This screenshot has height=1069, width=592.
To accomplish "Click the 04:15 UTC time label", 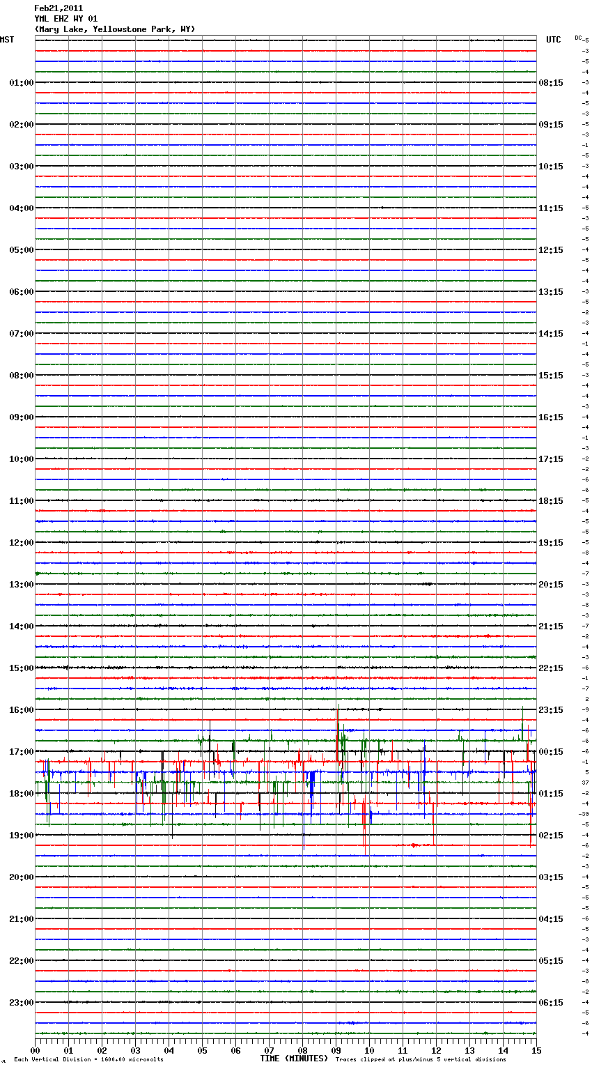I will tap(551, 919).
